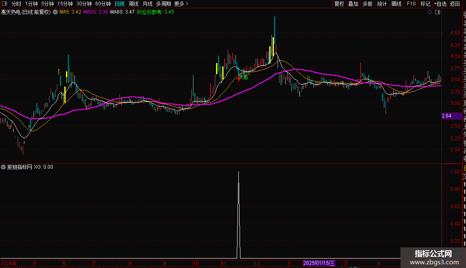Select the 15分钟 period tab
466x268 pixels.
pos(65,4)
